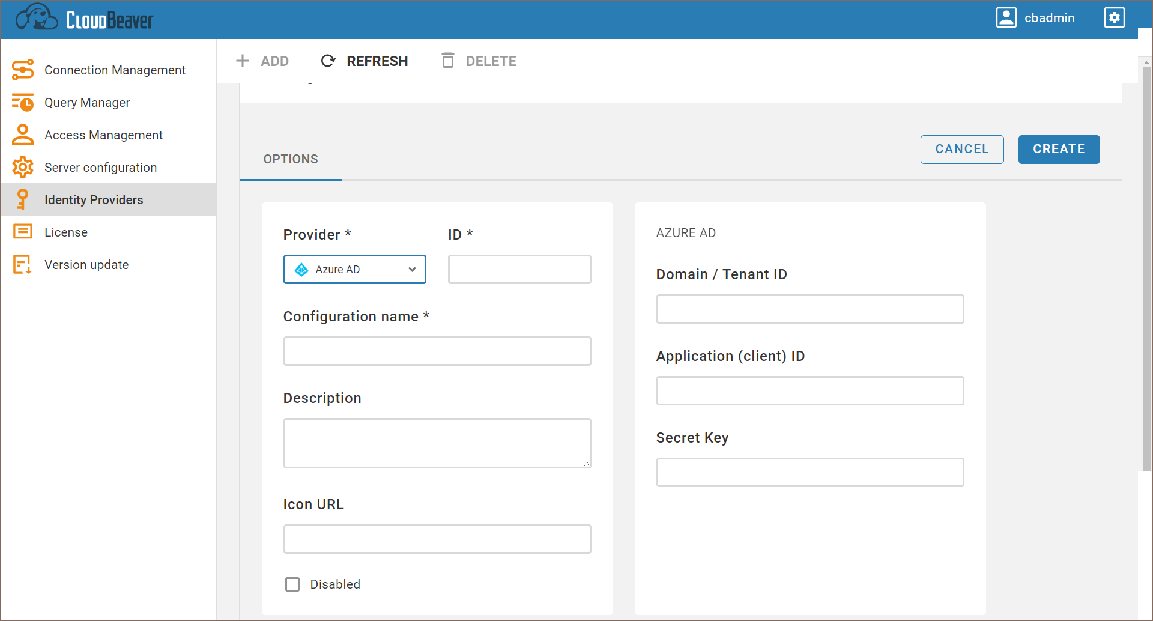Open settings gear in top header
Viewport: 1153px width, 621px height.
pyautogui.click(x=1114, y=18)
